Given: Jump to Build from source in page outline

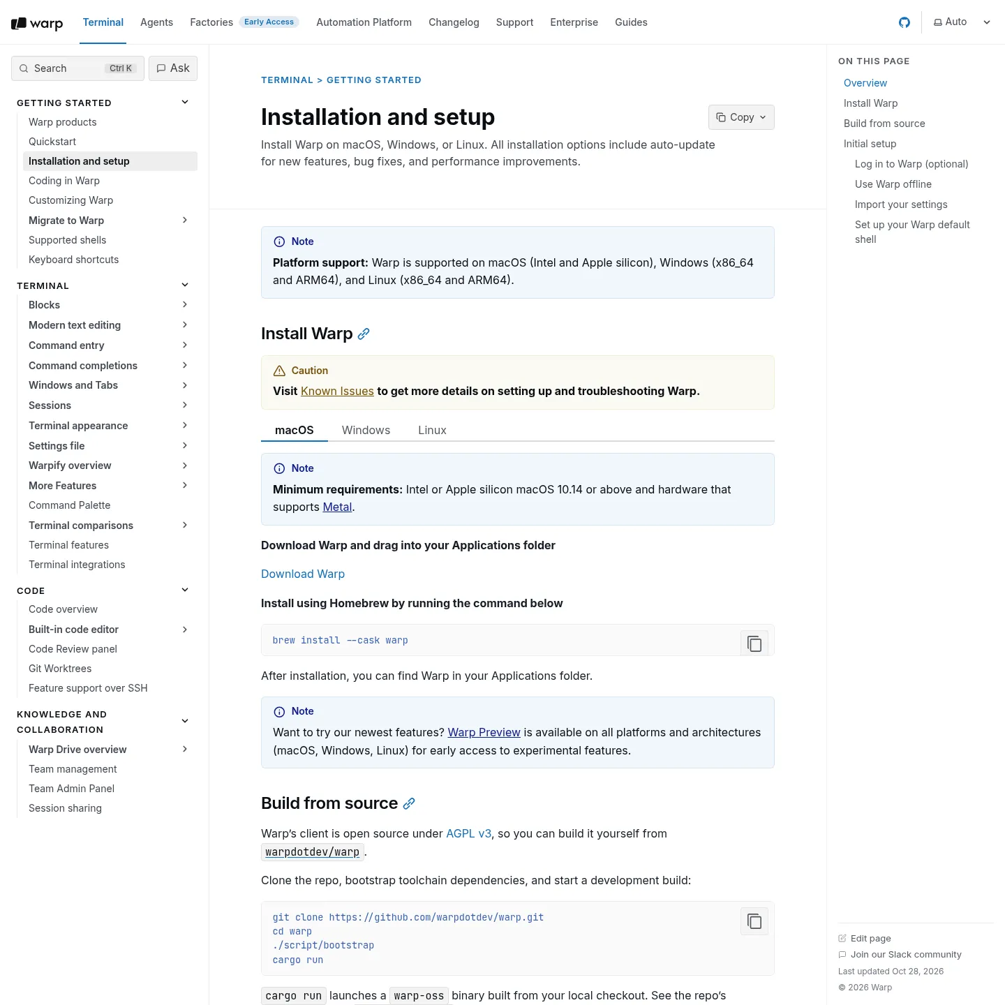Looking at the screenshot, I should coord(884,124).
